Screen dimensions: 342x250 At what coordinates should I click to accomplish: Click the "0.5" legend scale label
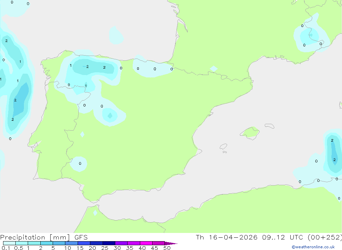pos(18,248)
